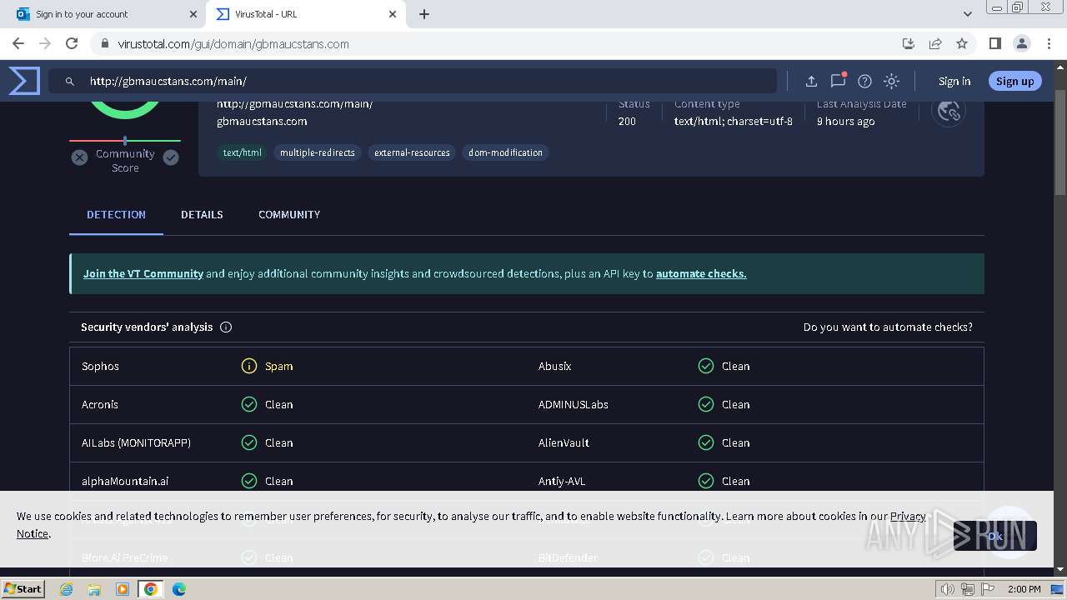Click Do you want to automate checks?
Screen dimensions: 1067x600
[x=888, y=327]
